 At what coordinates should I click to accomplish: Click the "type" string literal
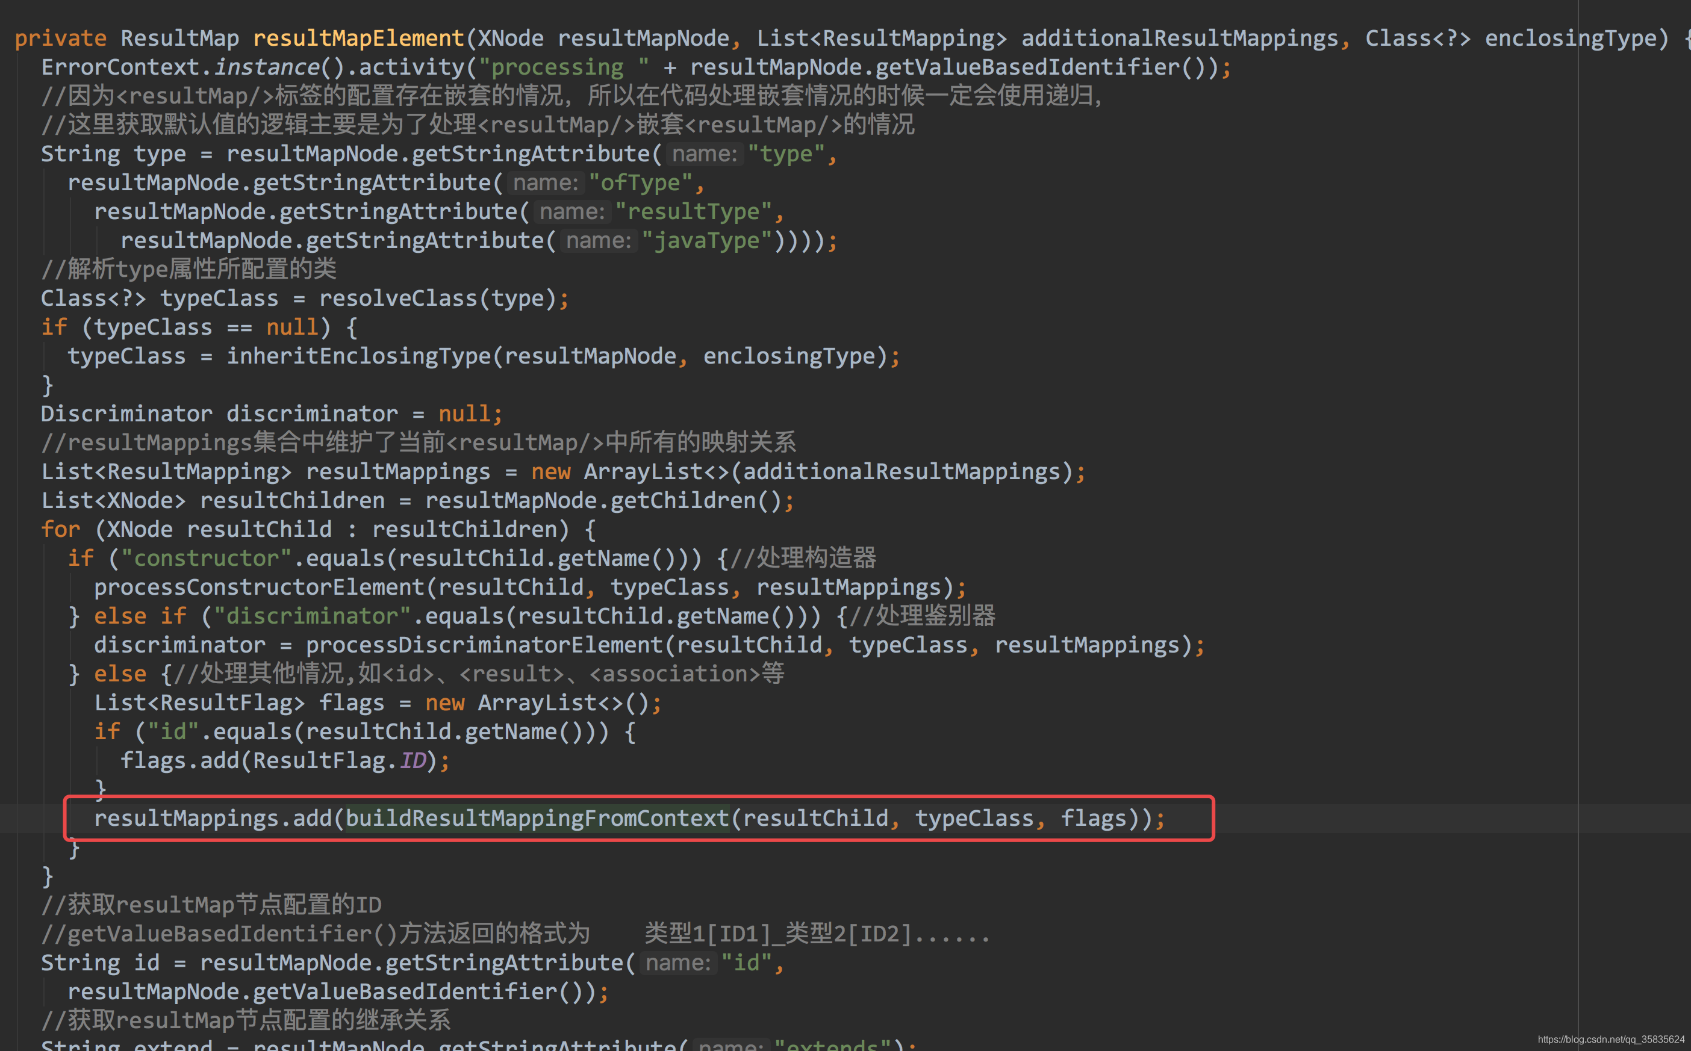[x=786, y=153]
